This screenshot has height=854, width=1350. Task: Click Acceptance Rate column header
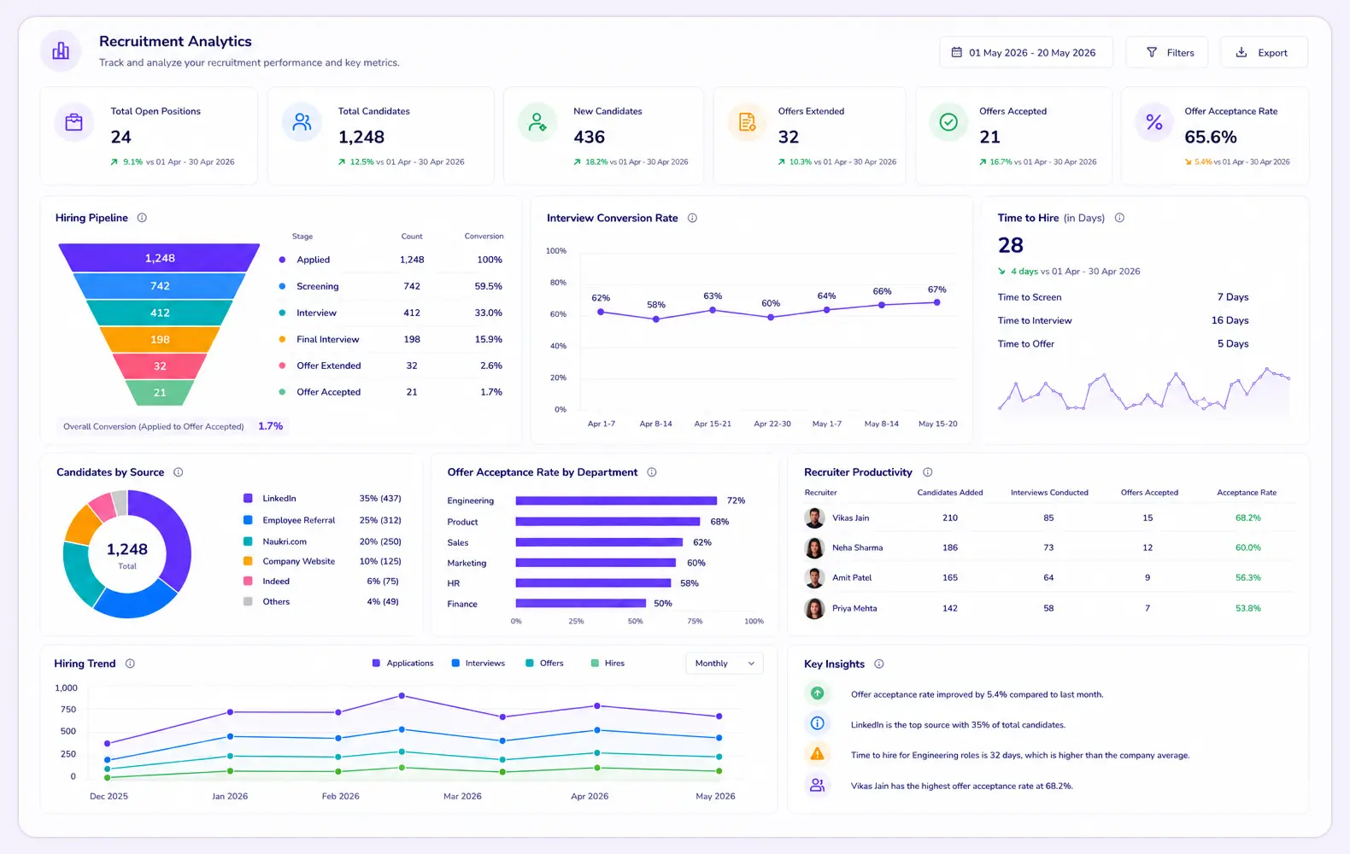tap(1247, 493)
